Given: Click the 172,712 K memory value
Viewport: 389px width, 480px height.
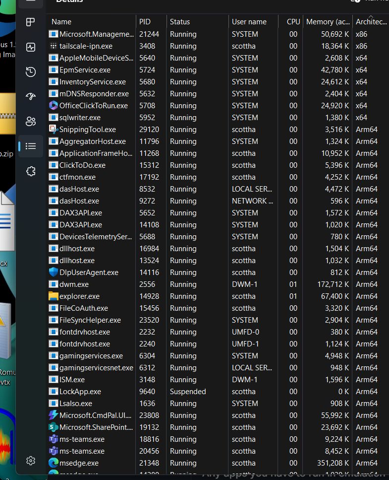Looking at the screenshot, I should (333, 284).
